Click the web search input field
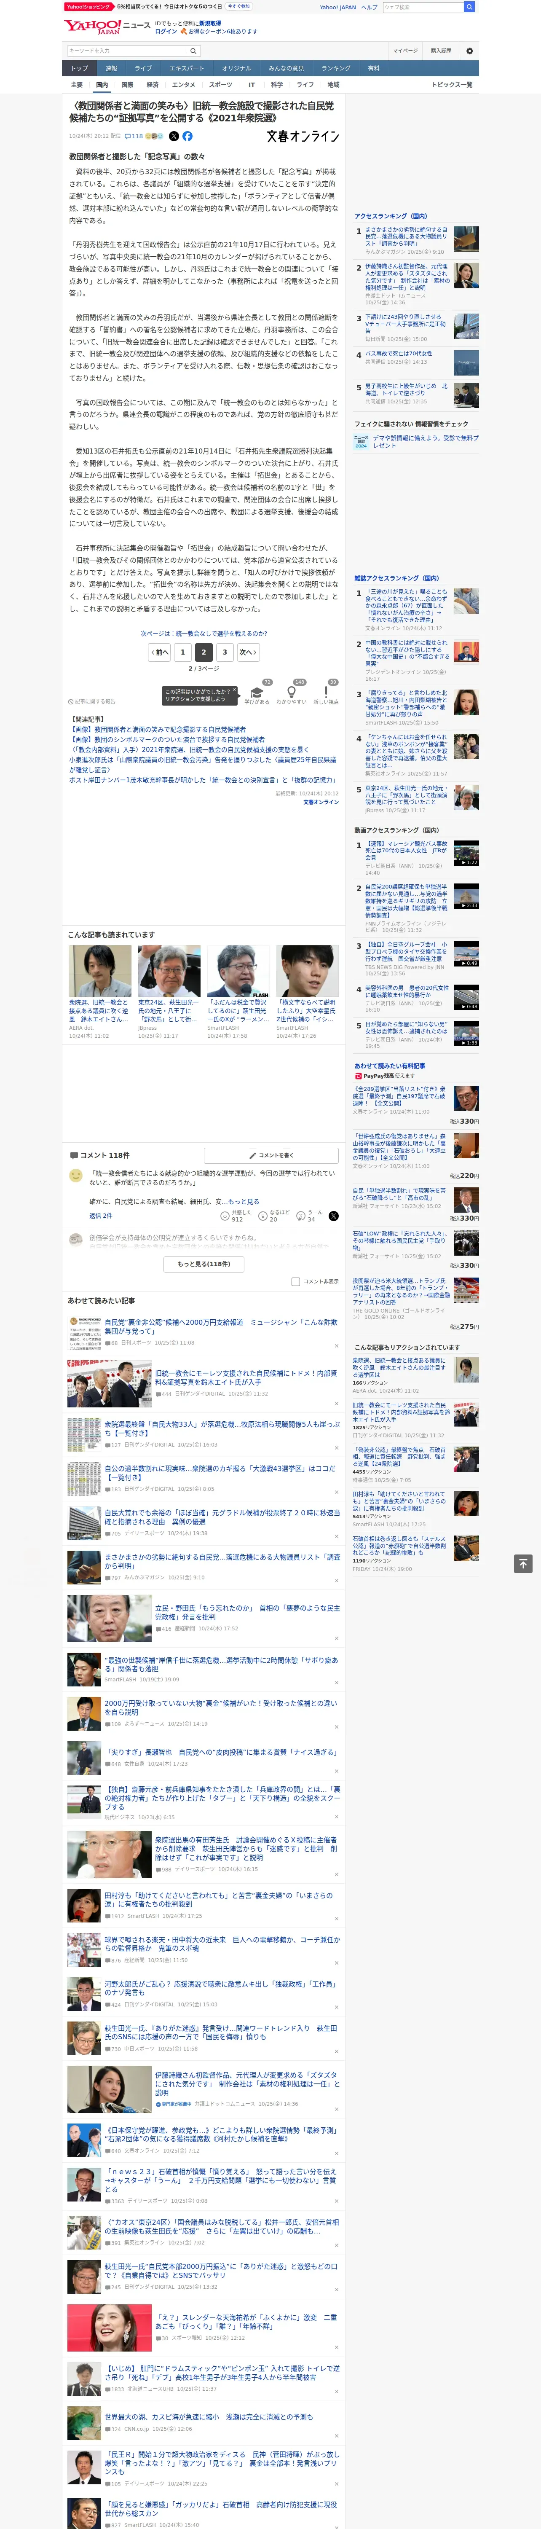Viewport: 541px width, 2529px height. pos(423,7)
